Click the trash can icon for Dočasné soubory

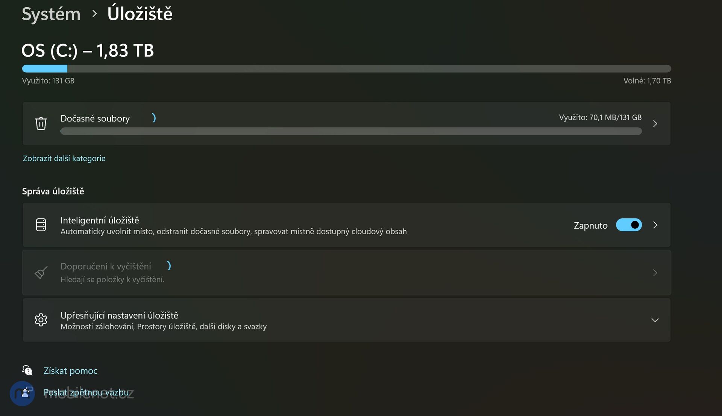click(x=41, y=123)
